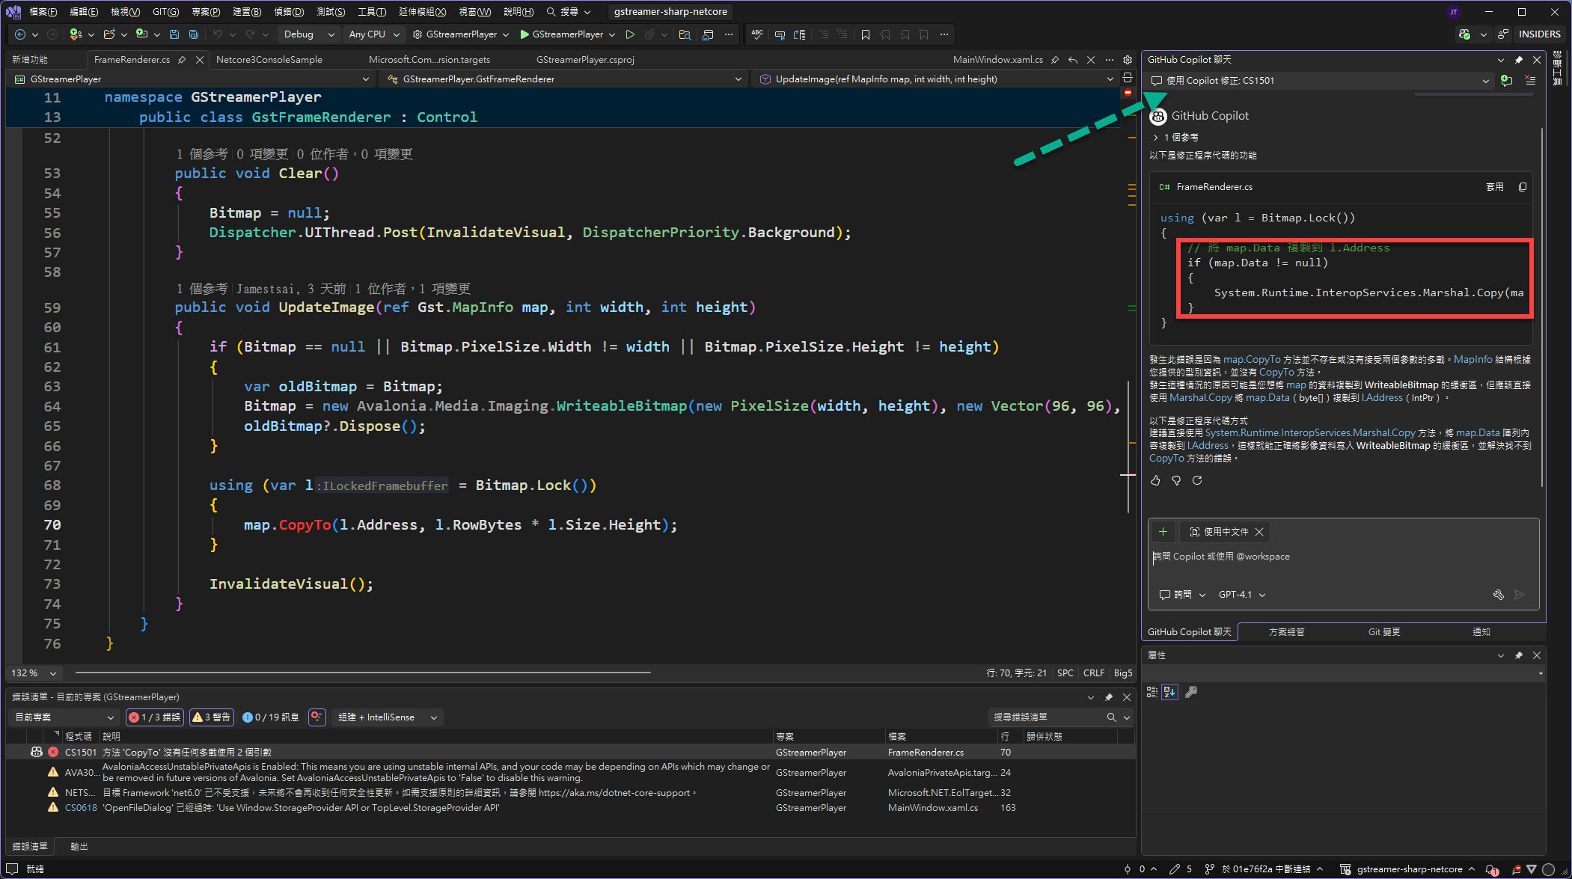The width and height of the screenshot is (1572, 879).
Task: Clear Copilot chat threads list icon
Action: [x=1530, y=80]
